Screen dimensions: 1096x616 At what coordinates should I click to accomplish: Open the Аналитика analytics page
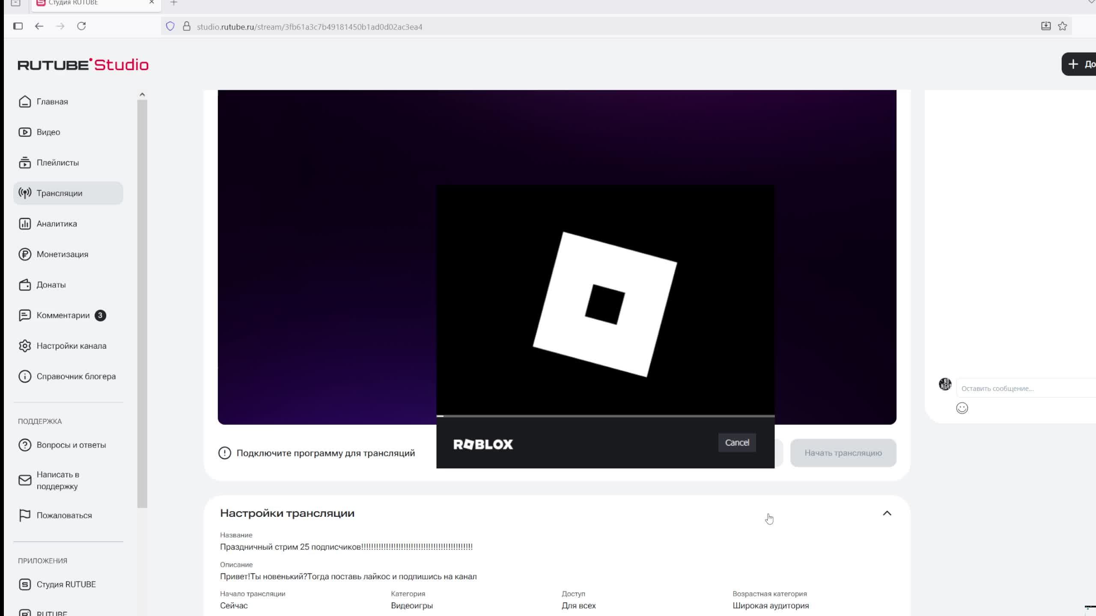click(57, 224)
